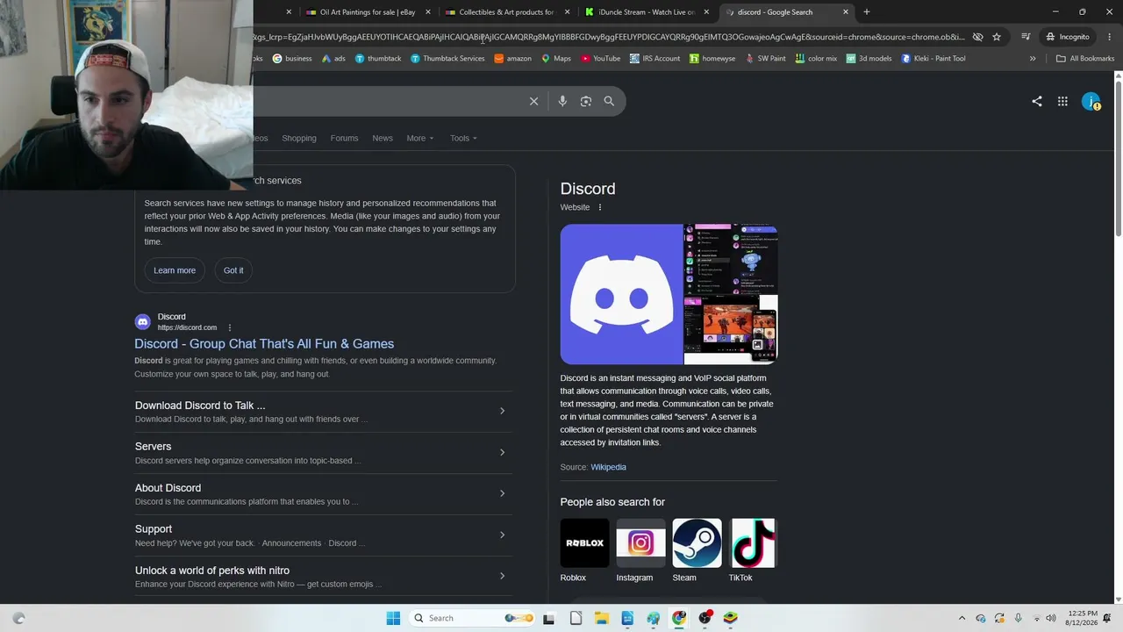Switch to the News search tab

click(383, 138)
